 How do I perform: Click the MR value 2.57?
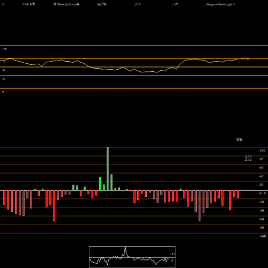(x=248, y=157)
